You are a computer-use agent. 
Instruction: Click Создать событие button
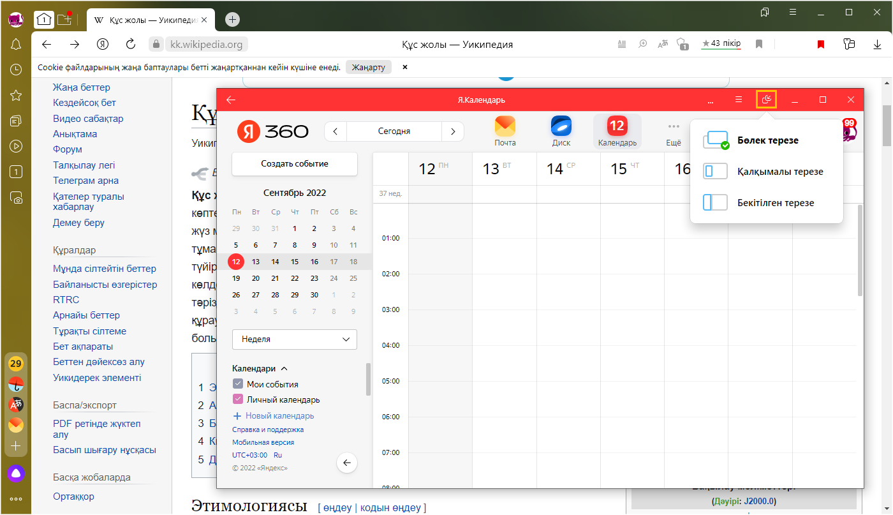coord(295,164)
